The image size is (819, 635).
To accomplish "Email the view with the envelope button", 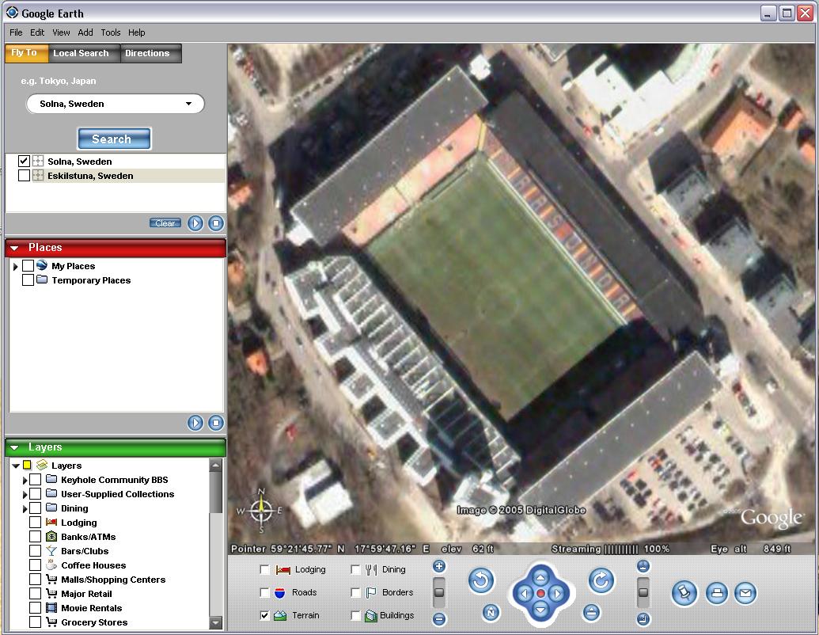I will tap(745, 593).
